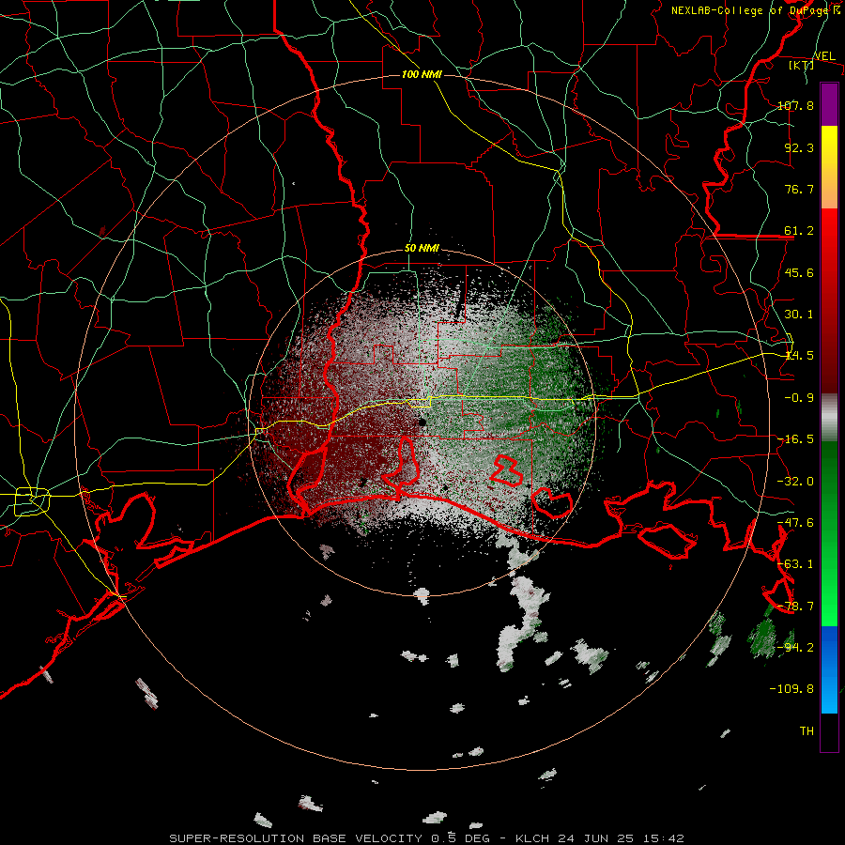Viewport: 845px width, 845px height.
Task: Select the -109.8 velocity scale value
Action: point(791,689)
